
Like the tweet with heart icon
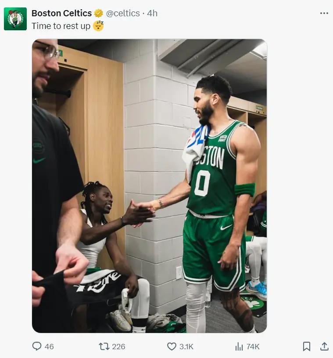click(172, 346)
